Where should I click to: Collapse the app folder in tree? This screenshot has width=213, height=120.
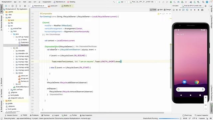point(4,17)
